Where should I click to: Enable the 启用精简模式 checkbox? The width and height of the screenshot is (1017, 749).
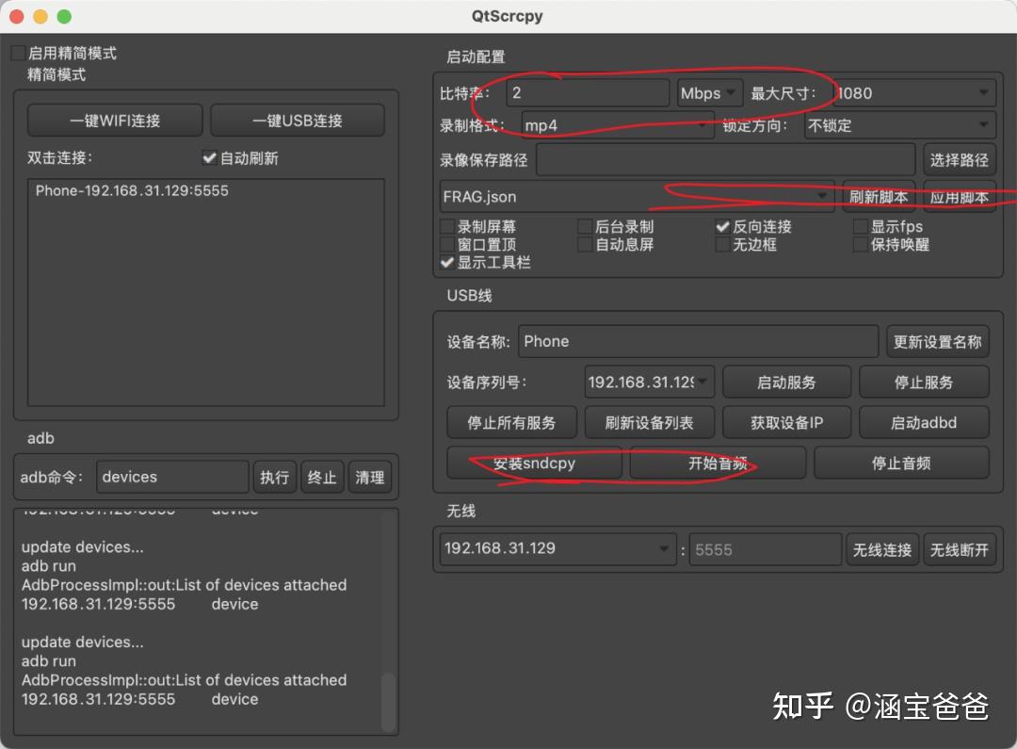point(16,53)
